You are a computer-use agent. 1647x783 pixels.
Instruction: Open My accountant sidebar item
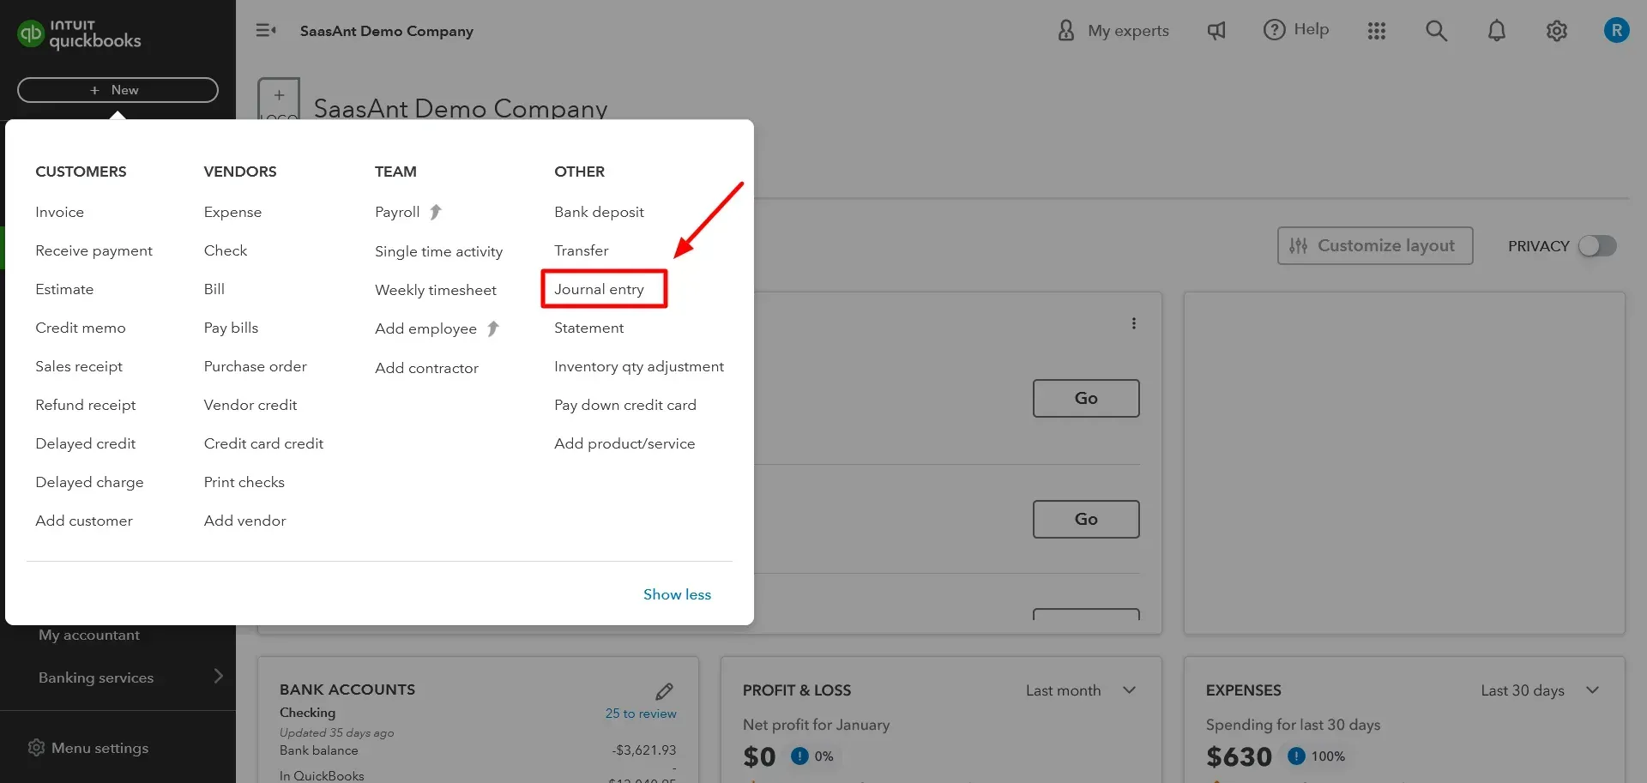coord(89,635)
